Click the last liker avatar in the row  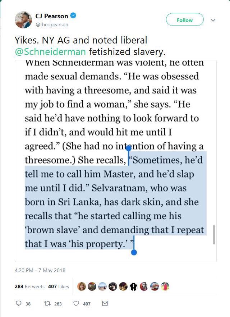click(165, 286)
